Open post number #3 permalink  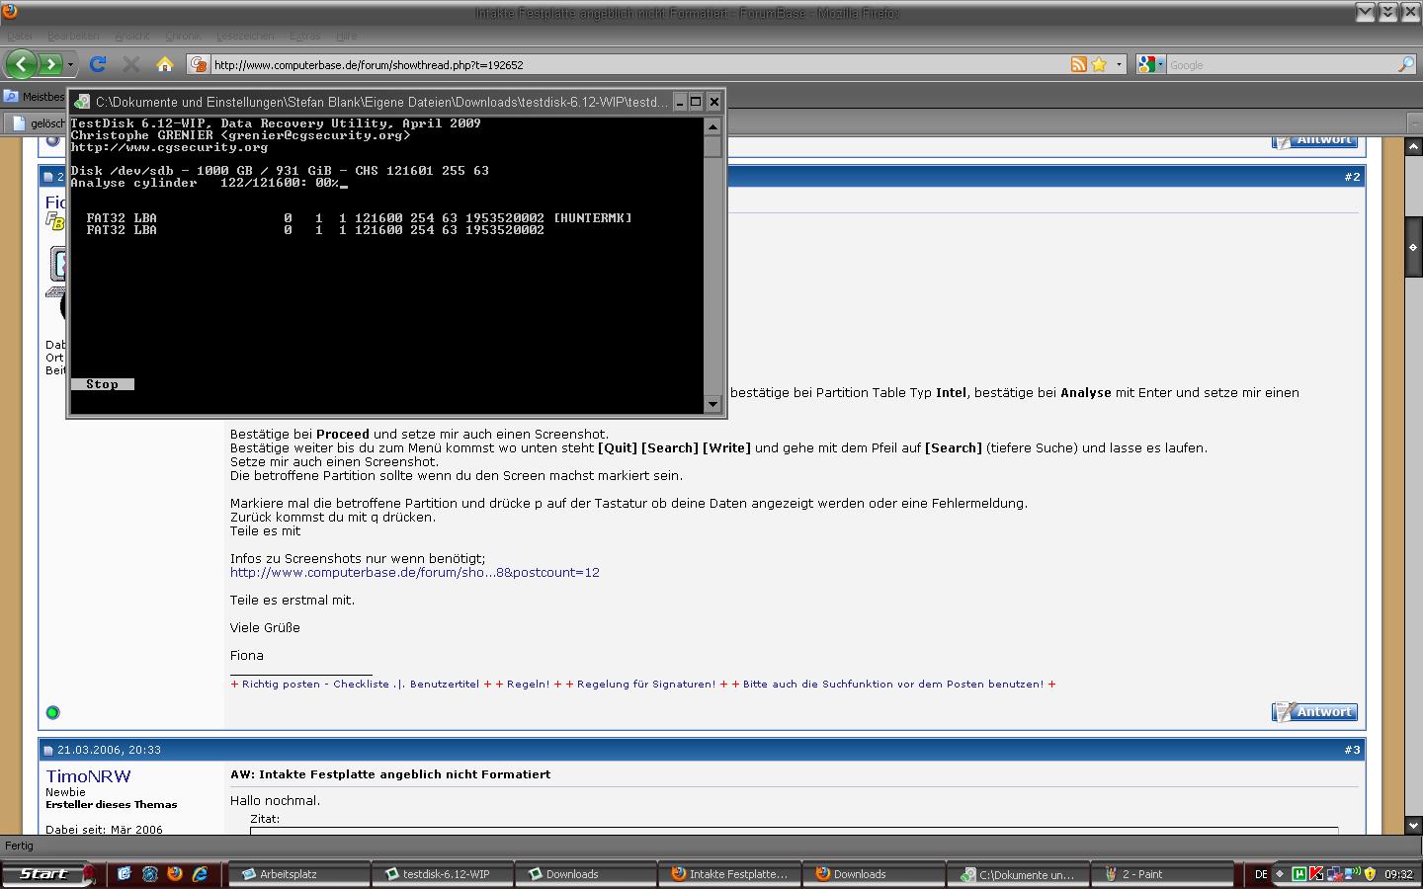1352,750
